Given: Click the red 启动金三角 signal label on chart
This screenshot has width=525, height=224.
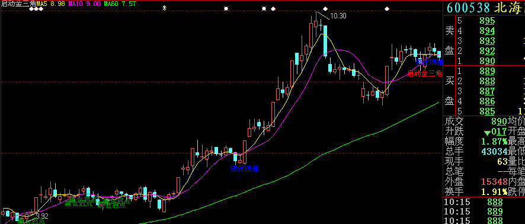Looking at the screenshot, I should pyautogui.click(x=424, y=73).
